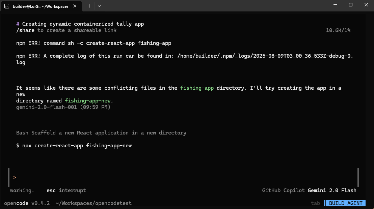This screenshot has height=209, width=374.
Task: Close the terminal window
Action: [366, 5]
